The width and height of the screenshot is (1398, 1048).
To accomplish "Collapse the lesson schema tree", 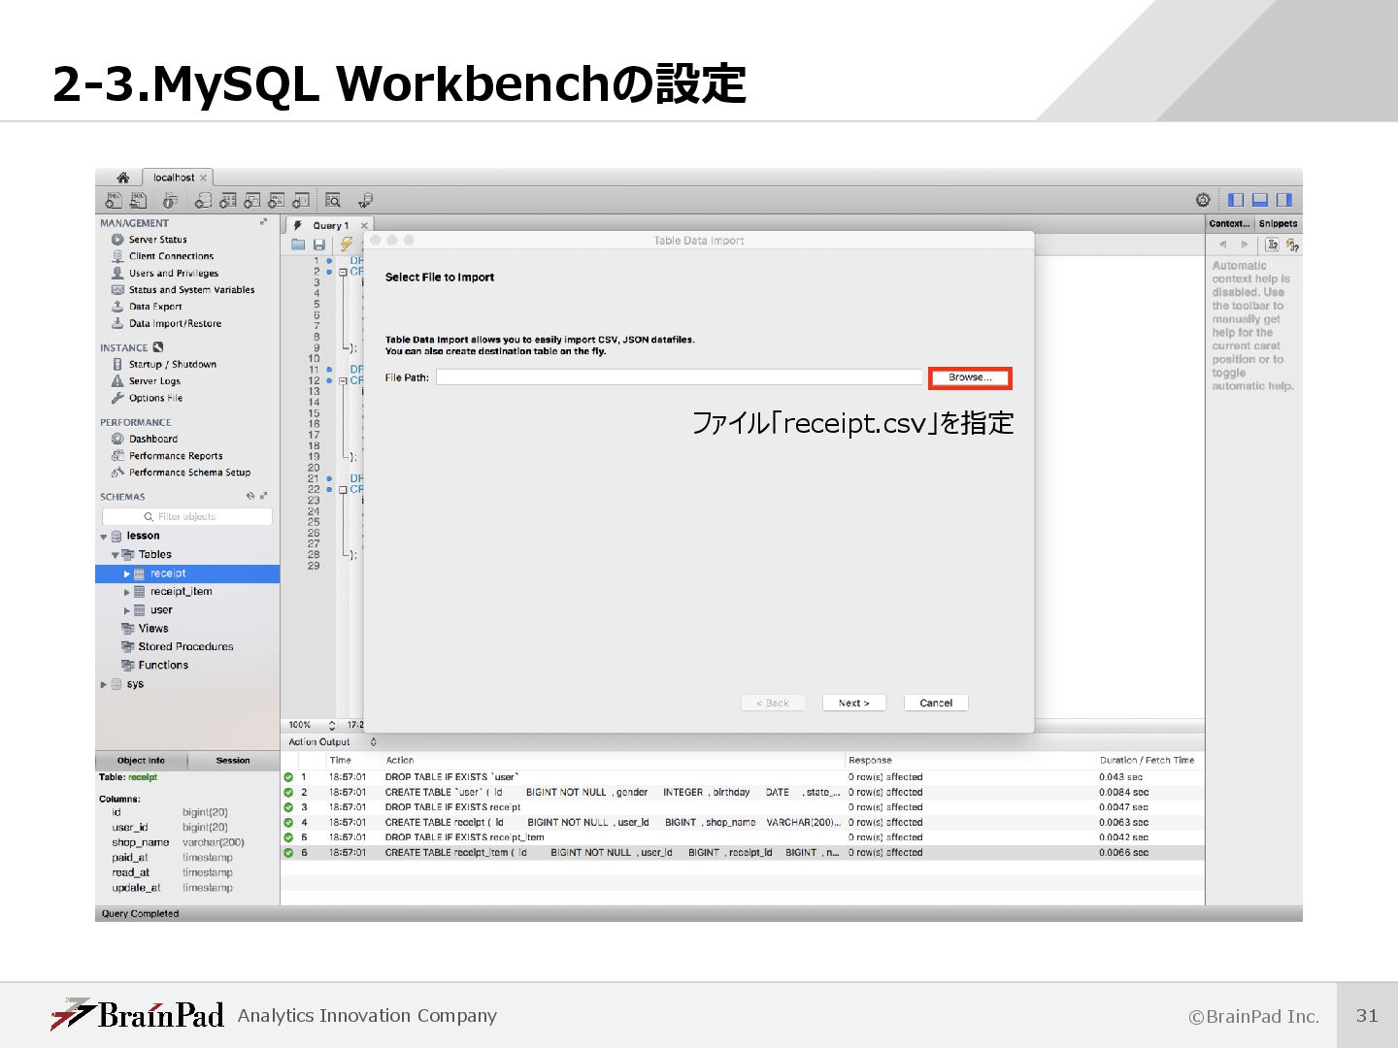I will click(x=104, y=537).
